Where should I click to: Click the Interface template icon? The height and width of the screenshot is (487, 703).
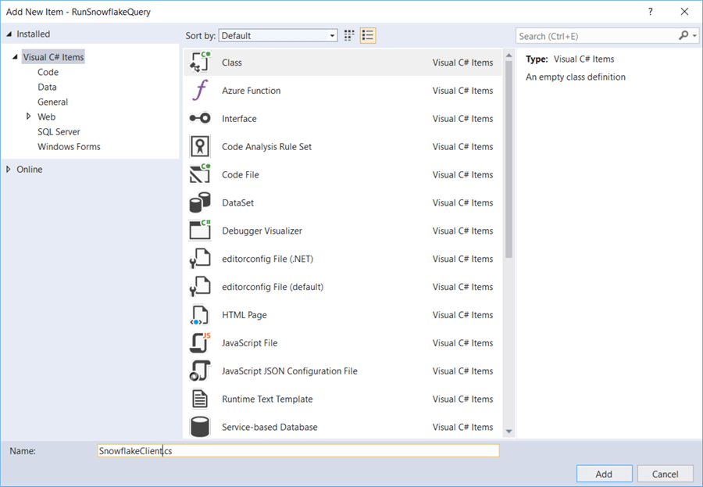point(200,119)
